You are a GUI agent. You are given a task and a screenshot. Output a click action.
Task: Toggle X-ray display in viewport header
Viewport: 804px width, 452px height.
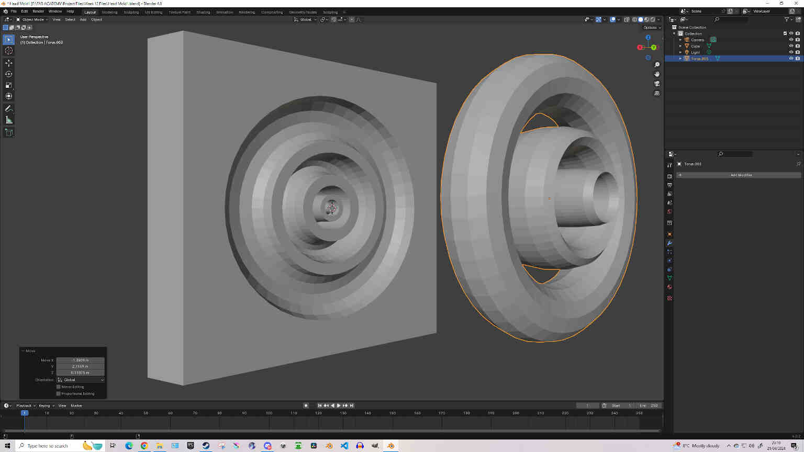(626, 19)
